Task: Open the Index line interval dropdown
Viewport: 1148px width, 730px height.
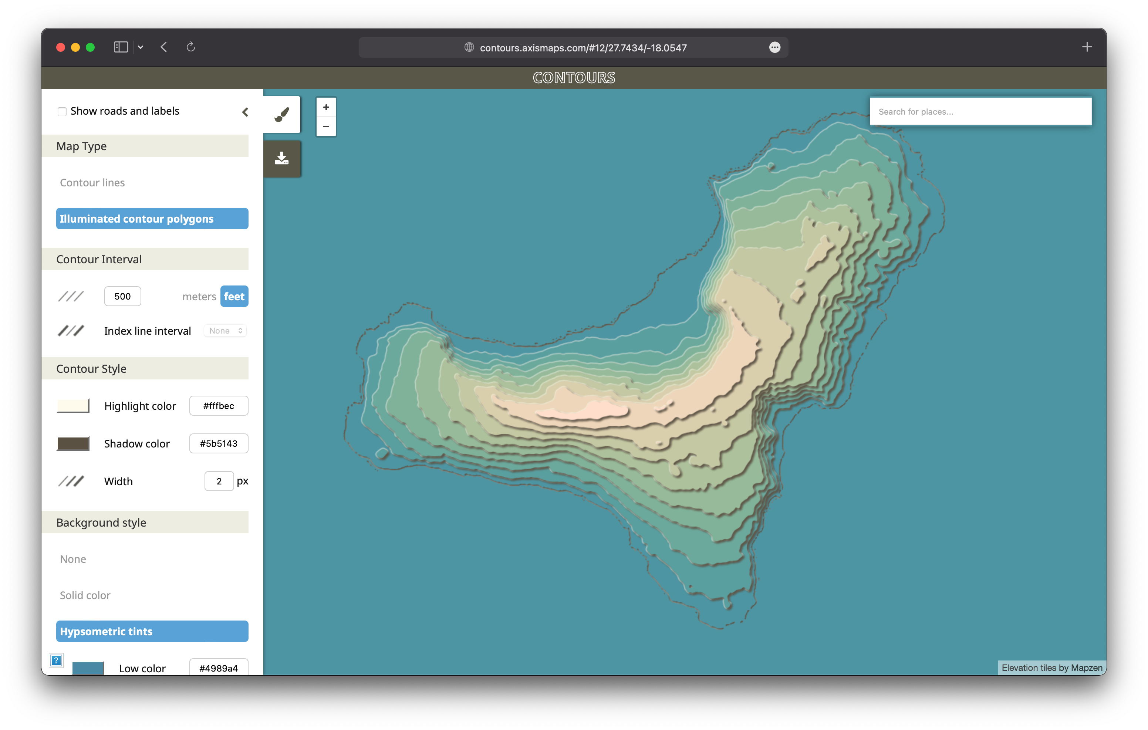Action: click(224, 331)
